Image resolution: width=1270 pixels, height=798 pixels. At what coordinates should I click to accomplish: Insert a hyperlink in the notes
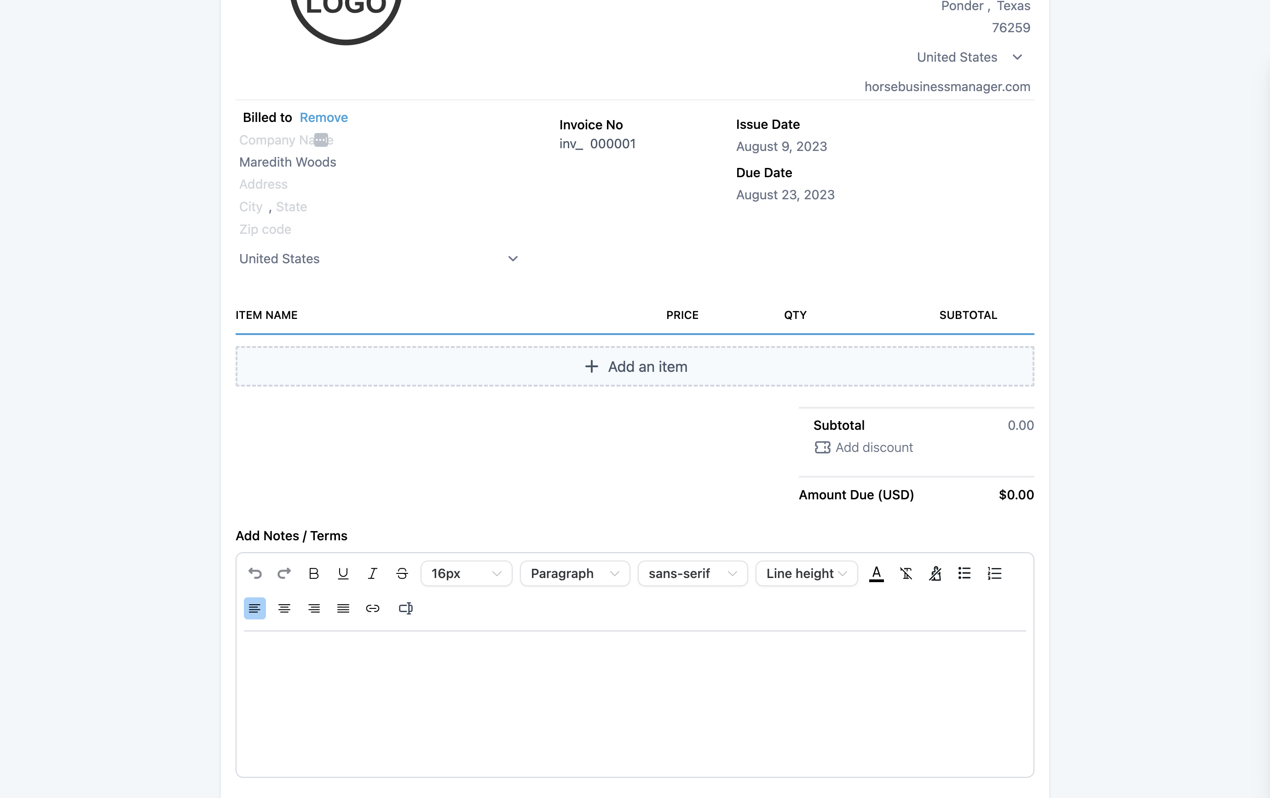(x=373, y=608)
